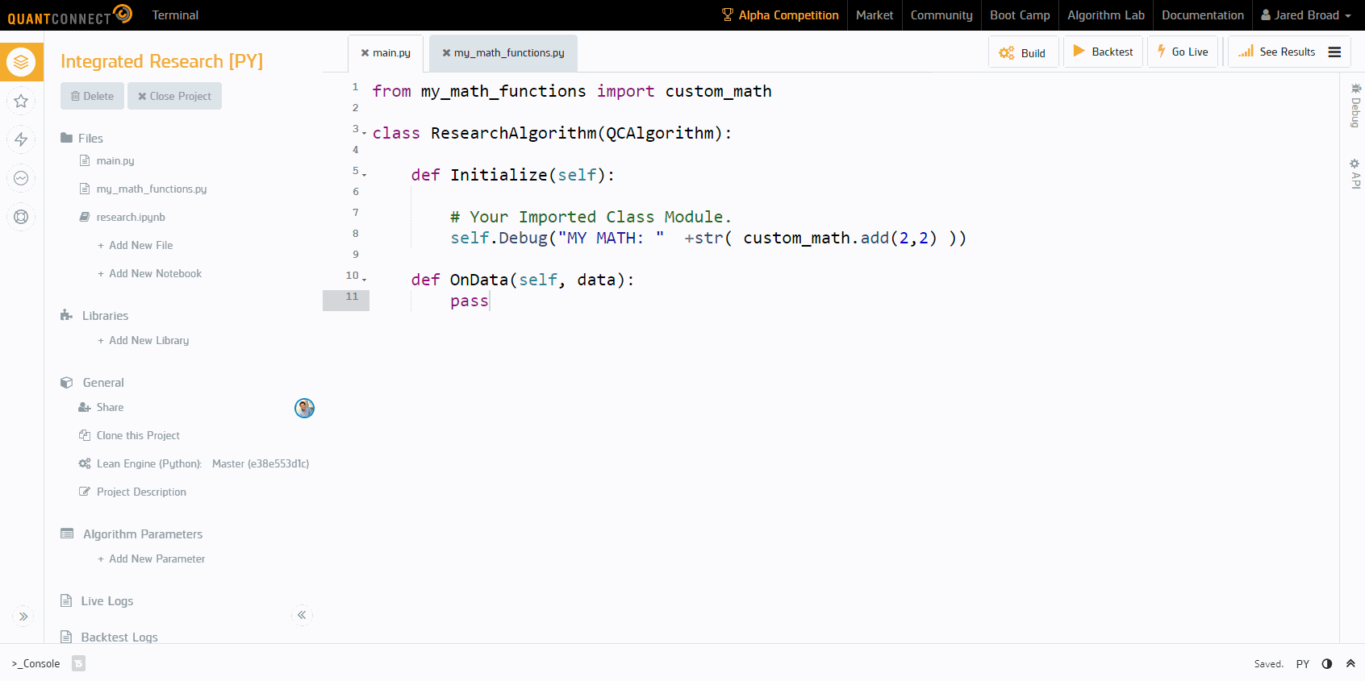Open the Console panel
The image size is (1365, 681).
point(35,664)
